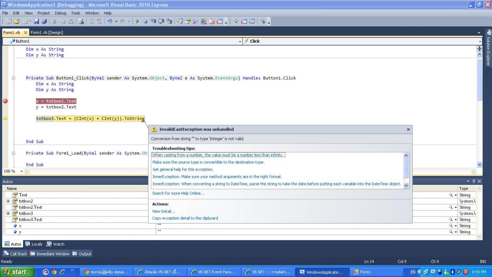Click the magnifier visualizer for txtbox2.Text row

(451, 207)
